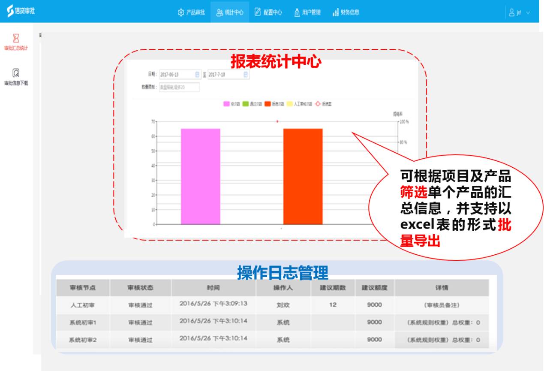Image resolution: width=544 pixels, height=371 pixels.
Task: Click 9000 in the 系统初审2 row
Action: [375, 339]
